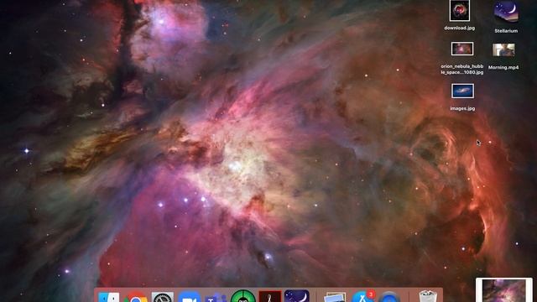The image size is (537, 302).
Task: Open the Preview icon in the Dock
Action: coord(335,297)
